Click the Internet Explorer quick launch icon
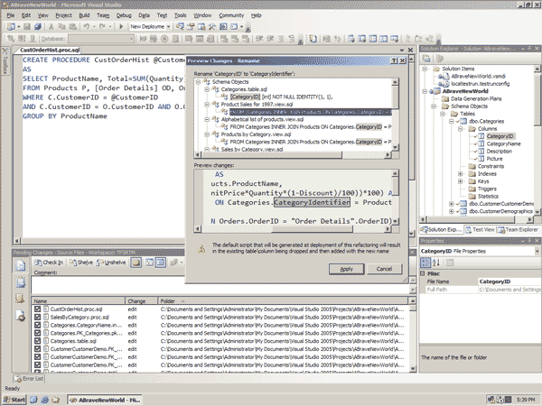Viewport: 542px width, 406px height. coord(44,400)
